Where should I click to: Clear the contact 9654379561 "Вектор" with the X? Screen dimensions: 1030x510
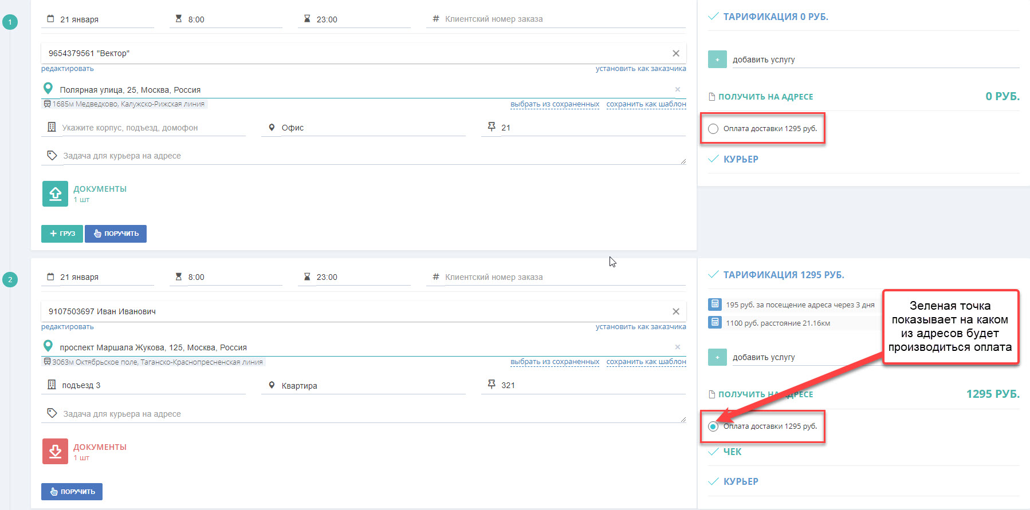(x=676, y=53)
